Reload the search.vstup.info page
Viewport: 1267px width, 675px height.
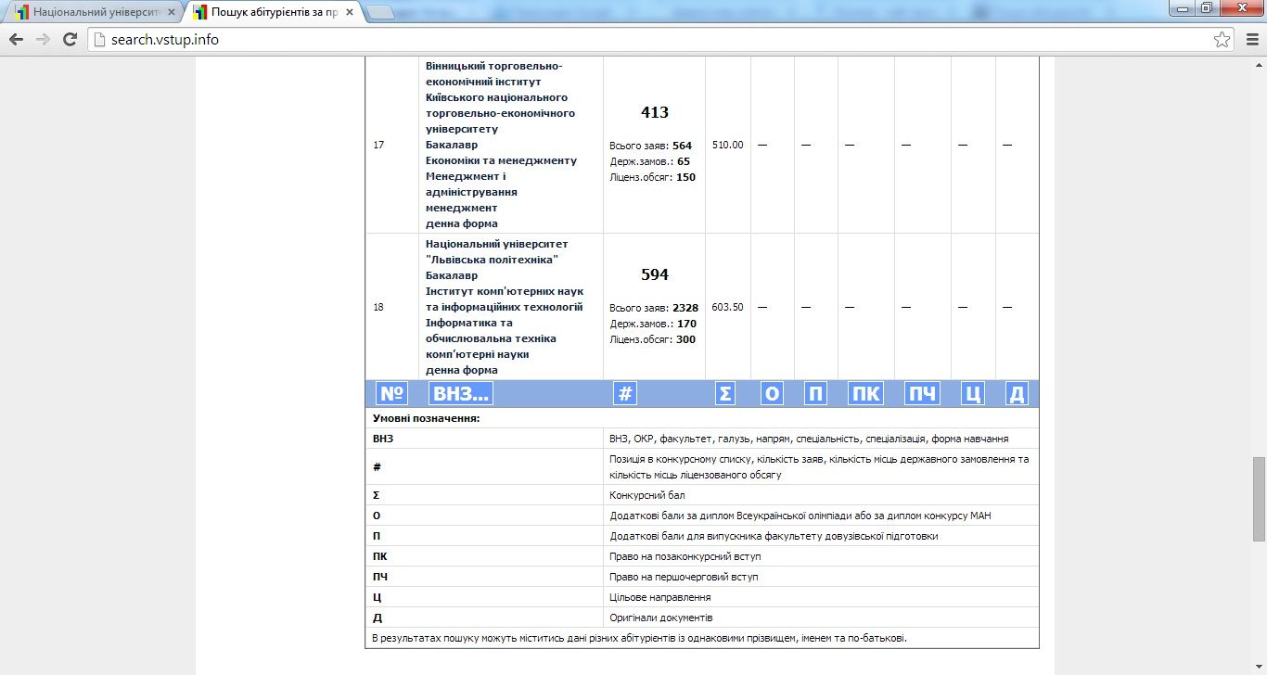(x=70, y=40)
